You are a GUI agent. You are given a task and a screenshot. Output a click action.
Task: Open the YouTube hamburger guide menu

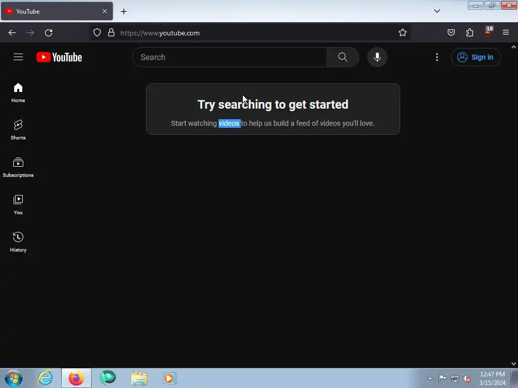pos(18,57)
